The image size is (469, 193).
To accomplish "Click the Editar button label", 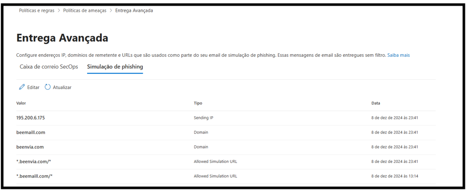I will pyautogui.click(x=33, y=88).
